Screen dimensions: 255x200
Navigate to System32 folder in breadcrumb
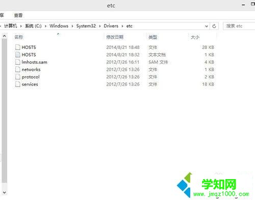(x=86, y=26)
